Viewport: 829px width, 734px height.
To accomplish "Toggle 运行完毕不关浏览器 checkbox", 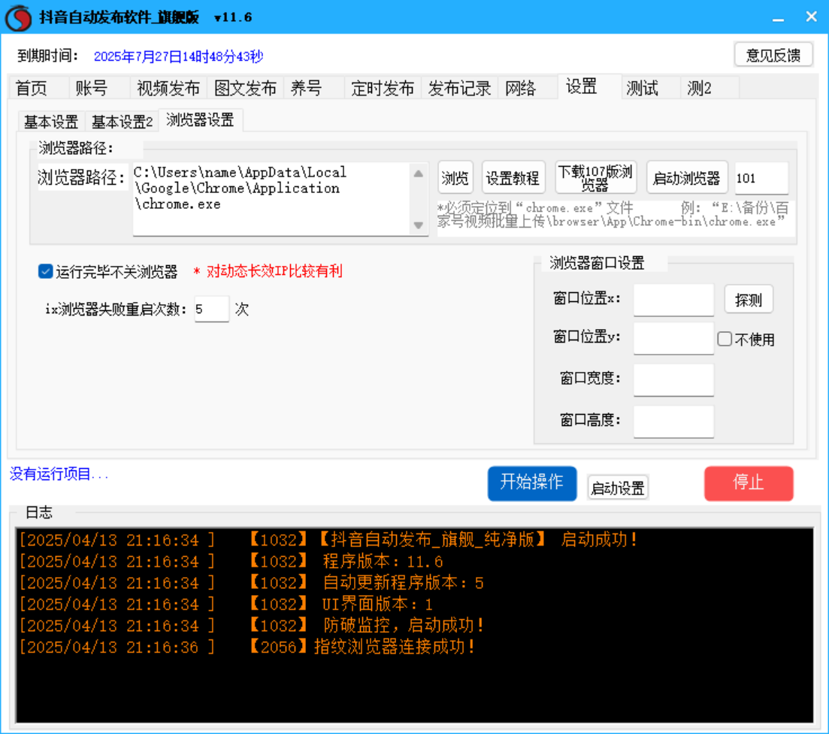I will coord(45,272).
